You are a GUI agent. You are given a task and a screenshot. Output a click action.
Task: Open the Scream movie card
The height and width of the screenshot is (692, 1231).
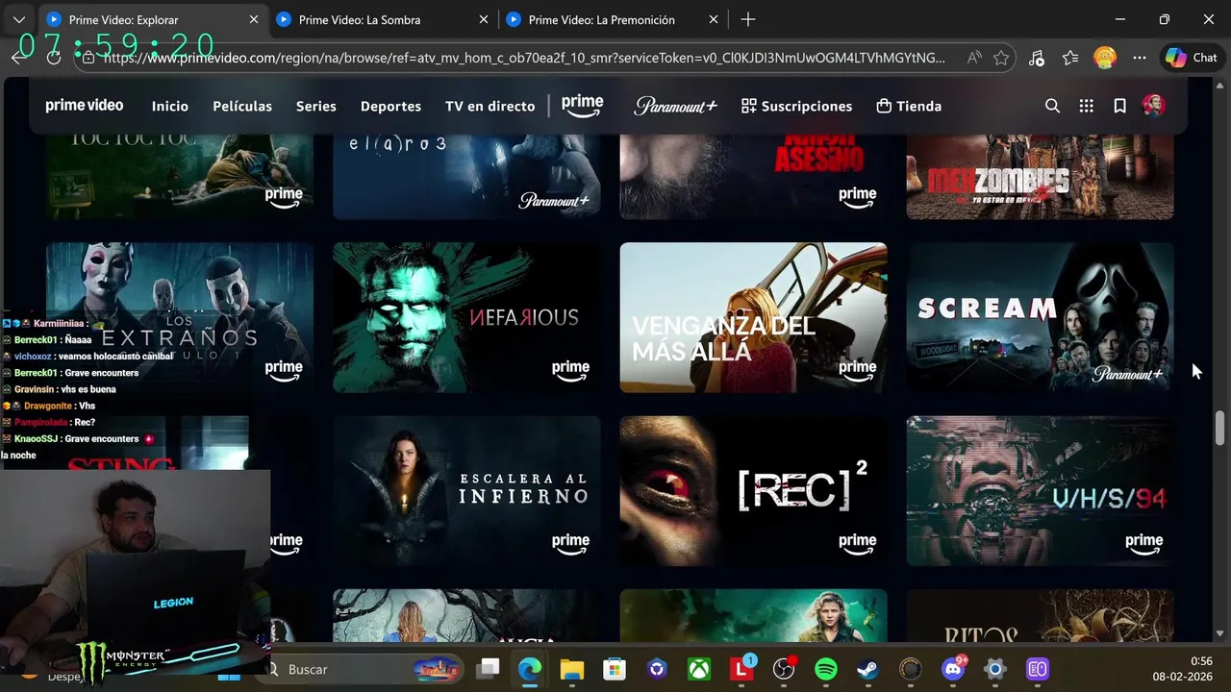click(x=1040, y=317)
